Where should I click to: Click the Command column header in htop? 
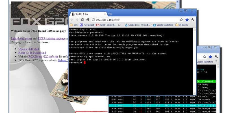point(207,81)
